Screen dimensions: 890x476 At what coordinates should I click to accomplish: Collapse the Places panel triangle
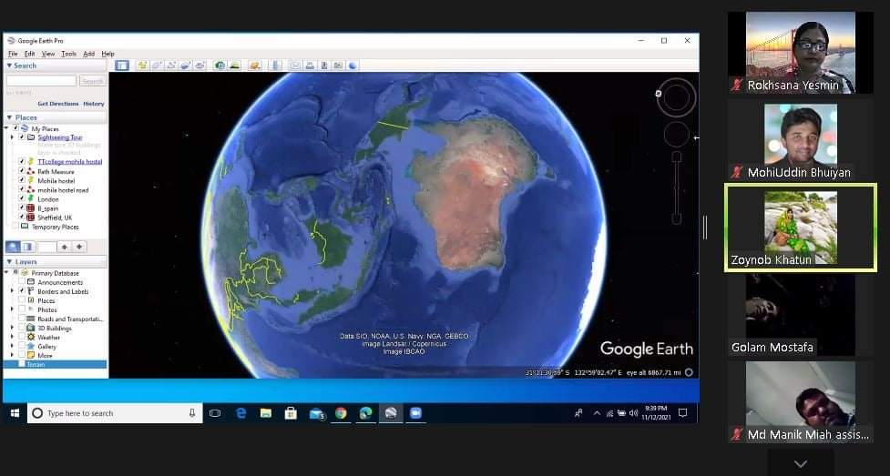pos(9,117)
